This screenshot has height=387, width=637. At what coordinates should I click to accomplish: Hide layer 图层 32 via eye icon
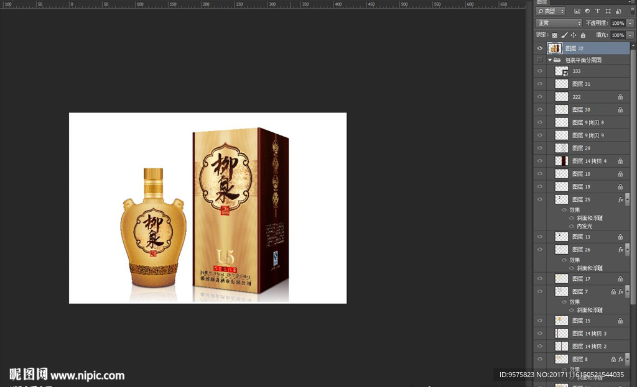click(539, 48)
